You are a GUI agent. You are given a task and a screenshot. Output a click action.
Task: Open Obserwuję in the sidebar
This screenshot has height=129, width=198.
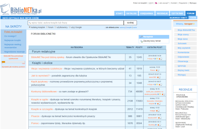click(x=185, y=61)
